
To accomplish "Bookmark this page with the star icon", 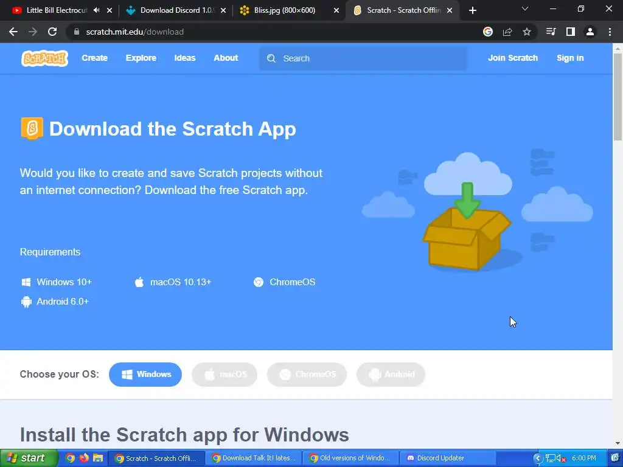I will (527, 32).
